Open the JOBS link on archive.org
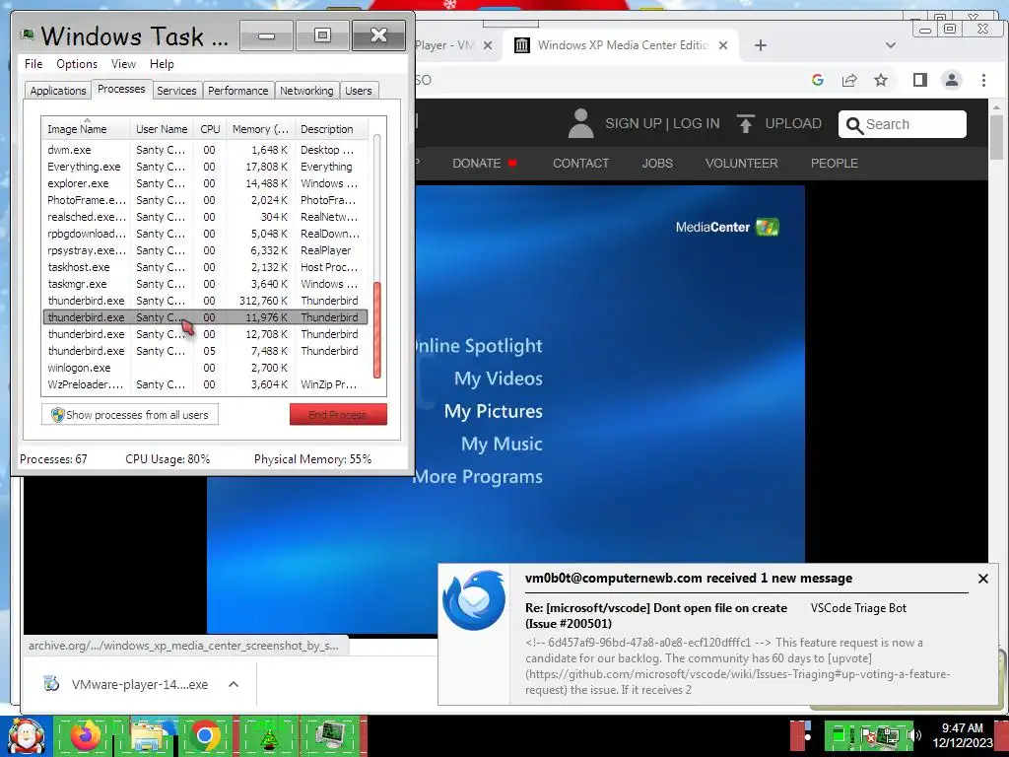This screenshot has height=757, width=1009. [657, 163]
